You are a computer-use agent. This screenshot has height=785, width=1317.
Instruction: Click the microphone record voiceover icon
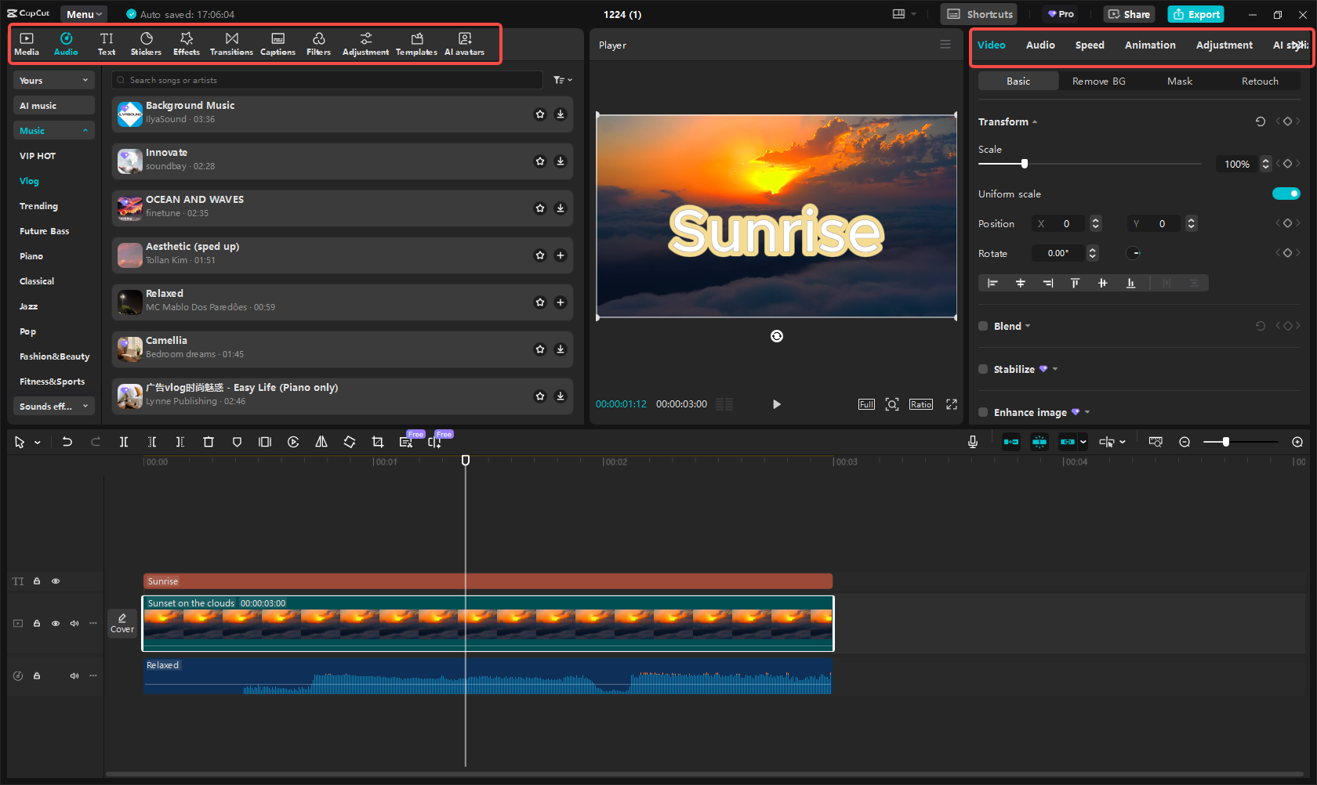click(x=972, y=442)
